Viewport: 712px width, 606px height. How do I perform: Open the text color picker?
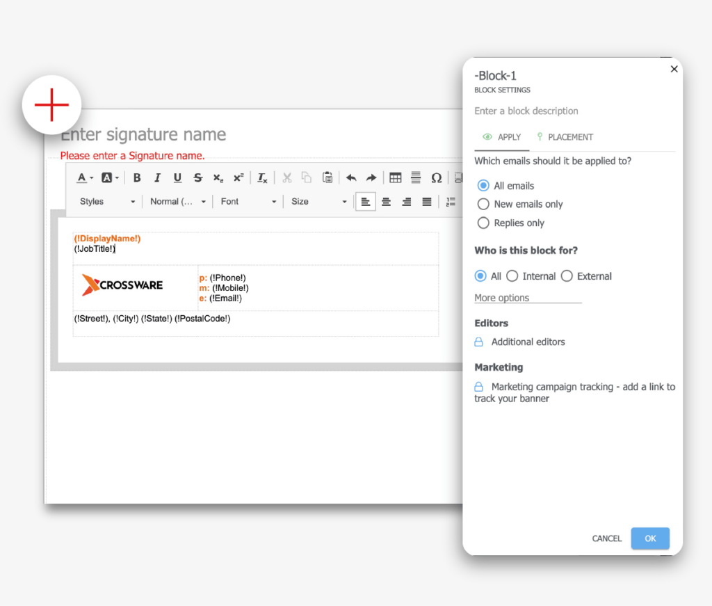coord(84,178)
